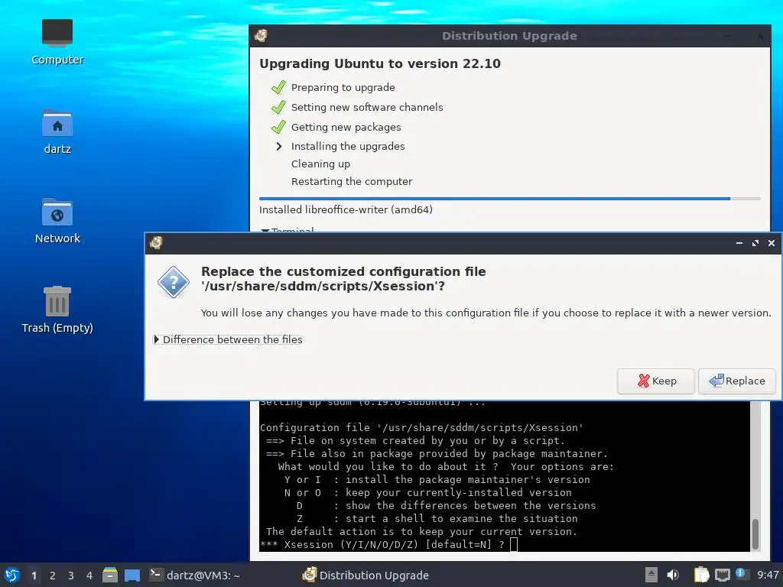Collapse the Terminal section in Distribution Upgrade
Viewport: 783px width, 587px height.
pos(288,229)
